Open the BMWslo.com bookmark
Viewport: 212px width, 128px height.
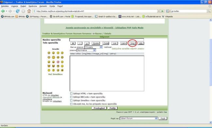click(8, 17)
